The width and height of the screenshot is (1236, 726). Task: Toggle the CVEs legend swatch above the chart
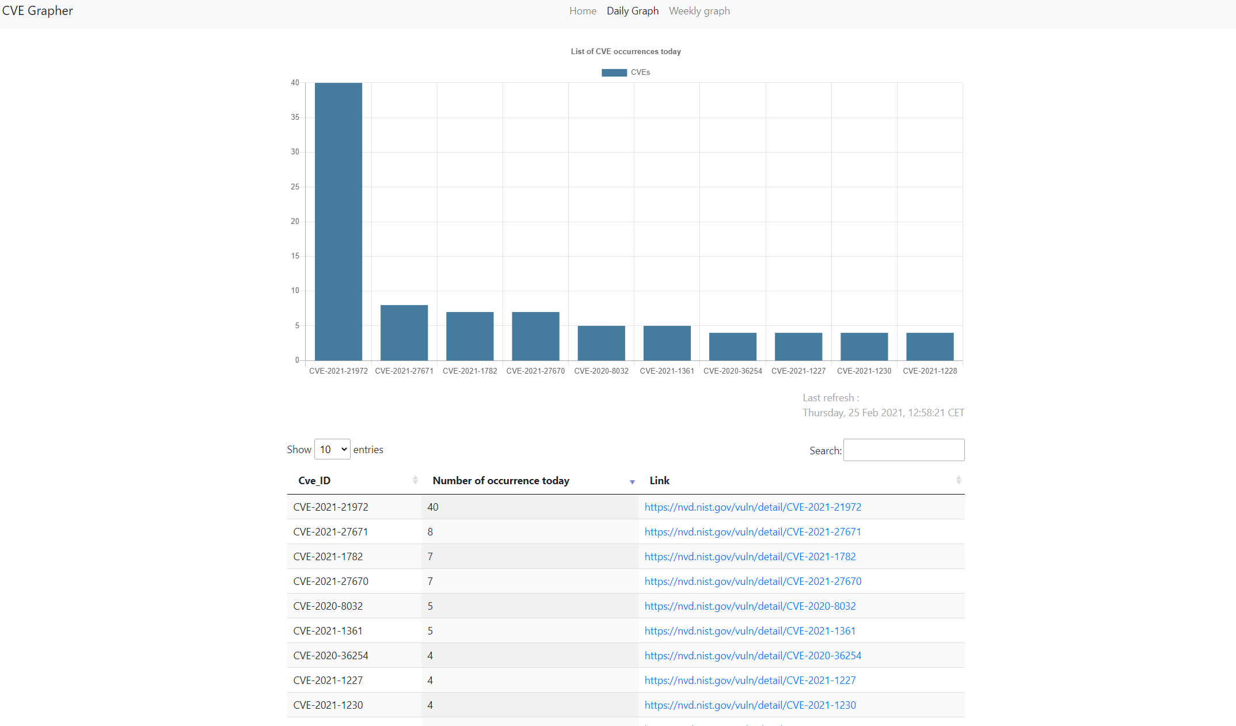coord(613,72)
